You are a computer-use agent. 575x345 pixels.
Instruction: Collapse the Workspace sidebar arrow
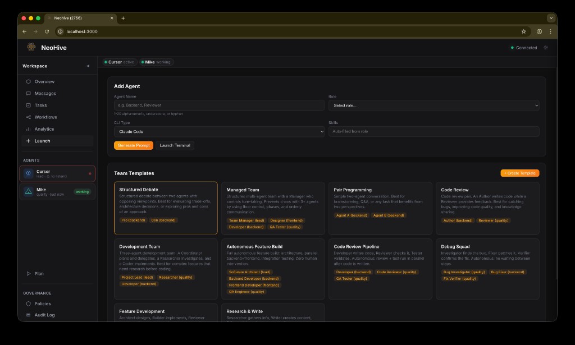pos(88,66)
